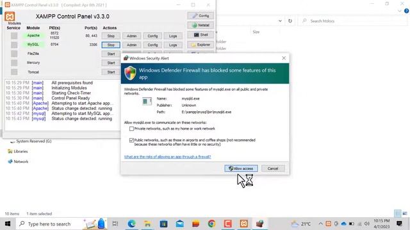This screenshot has height=230, width=410.
Task: Click the search htdocs field in File Explorer
Action: [353, 21]
